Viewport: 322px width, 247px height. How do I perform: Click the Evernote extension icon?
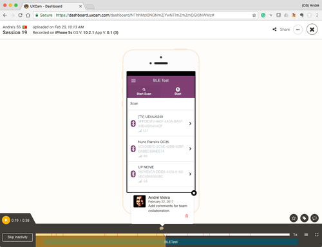pyautogui.click(x=301, y=15)
